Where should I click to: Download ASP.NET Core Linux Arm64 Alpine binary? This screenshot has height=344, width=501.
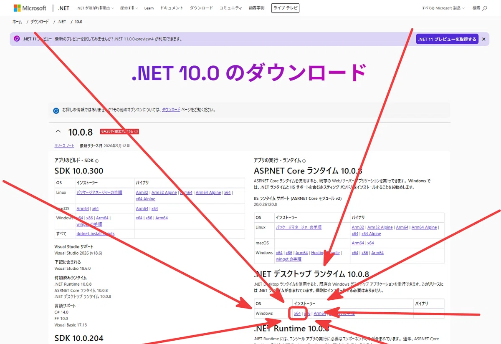click(424, 227)
